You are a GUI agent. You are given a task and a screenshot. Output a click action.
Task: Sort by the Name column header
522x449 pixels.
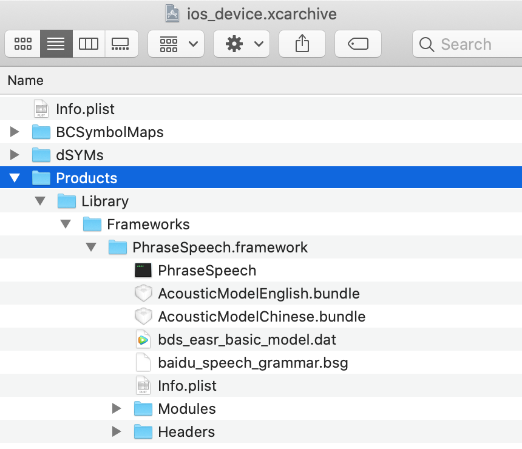point(25,81)
